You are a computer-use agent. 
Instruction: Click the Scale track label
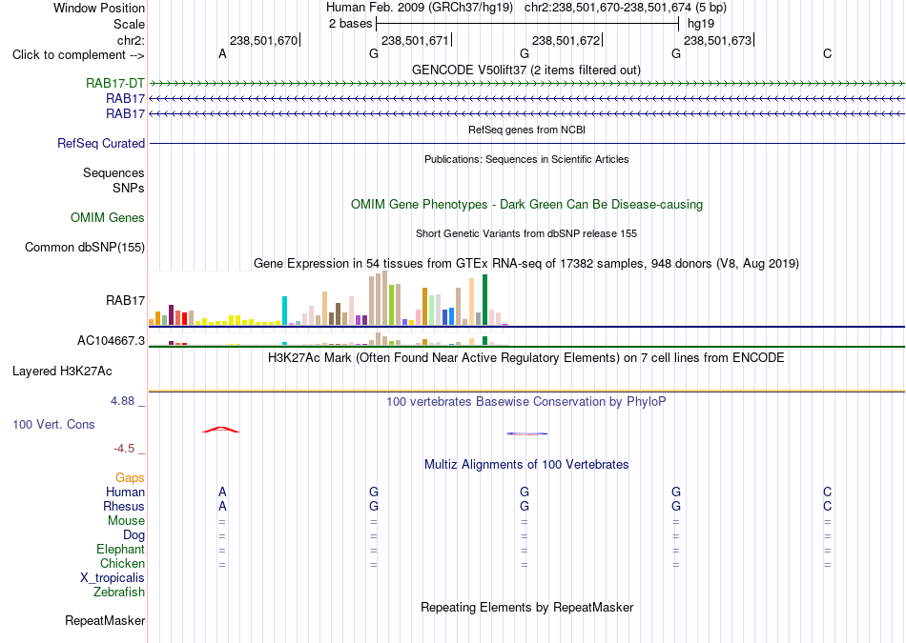[x=130, y=25]
